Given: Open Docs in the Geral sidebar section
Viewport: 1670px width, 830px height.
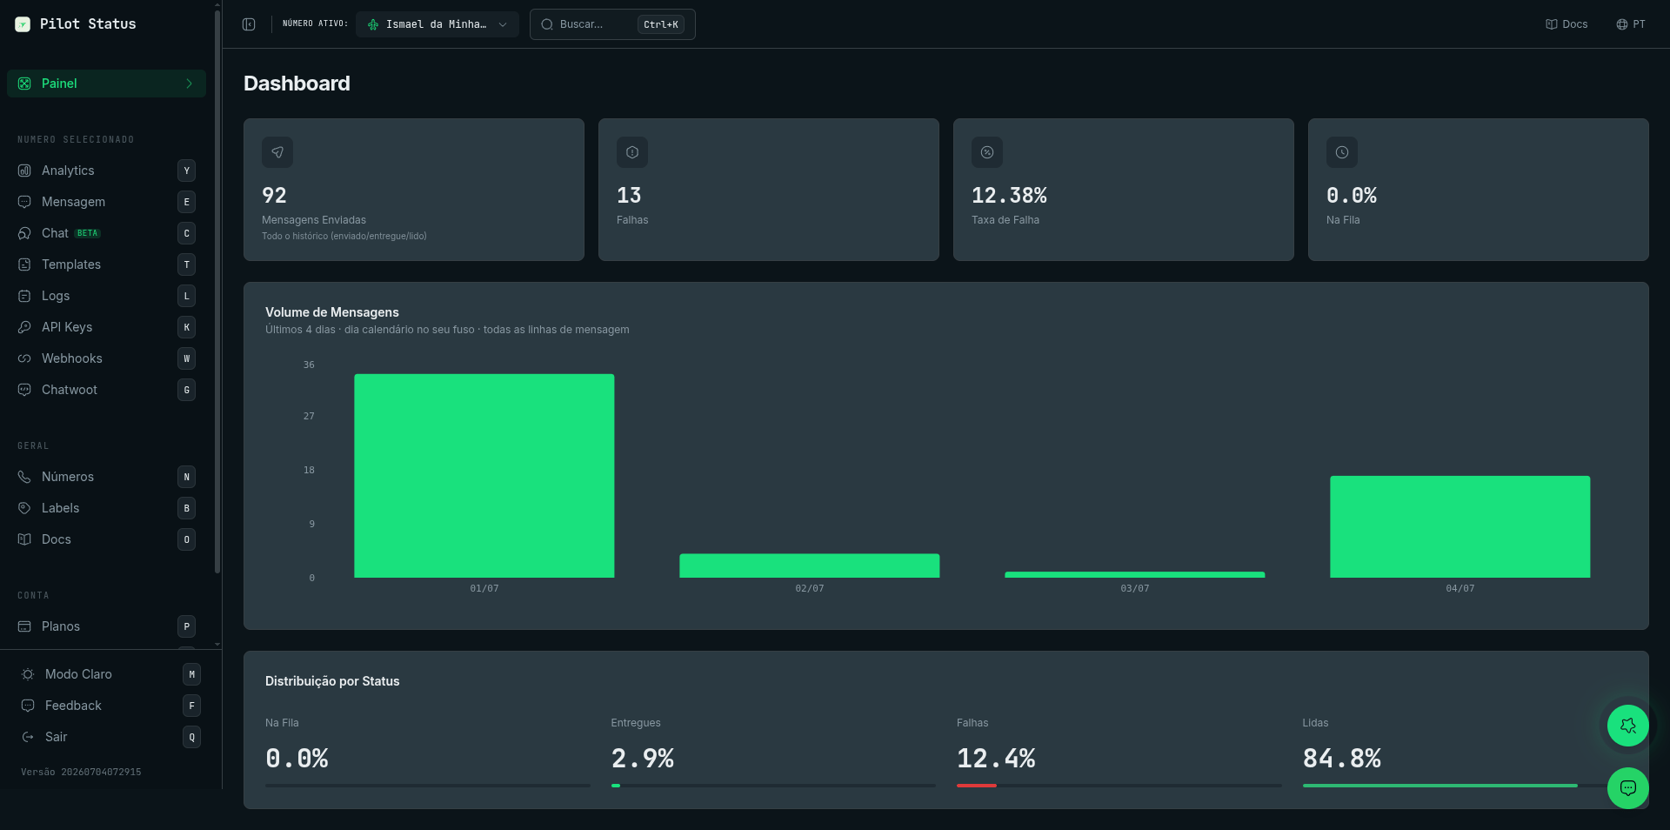Looking at the screenshot, I should (x=106, y=539).
